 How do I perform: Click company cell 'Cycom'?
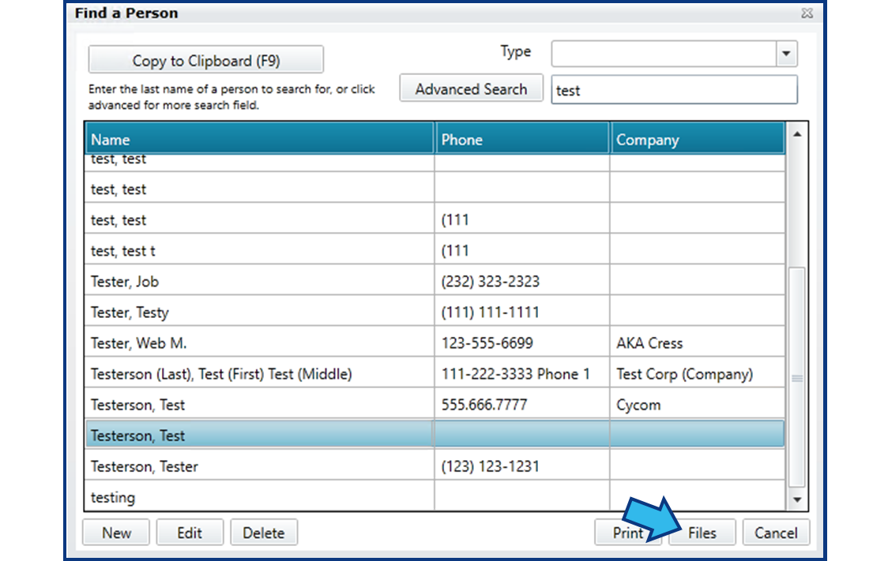click(x=638, y=405)
